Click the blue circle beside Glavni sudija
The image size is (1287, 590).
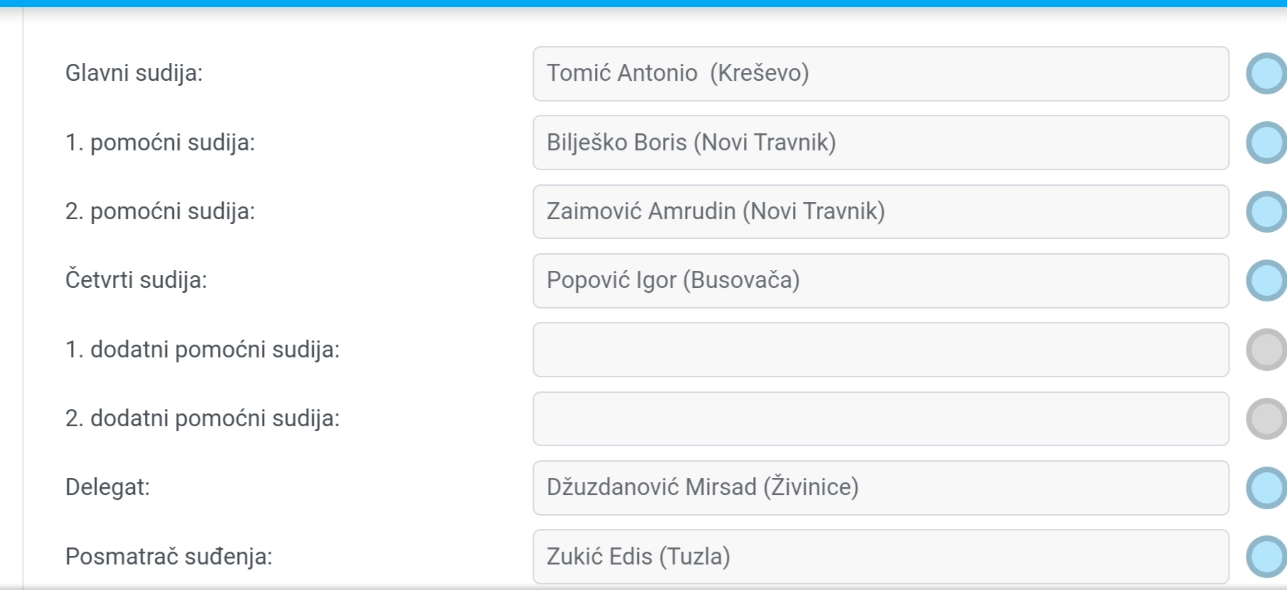pyautogui.click(x=1266, y=74)
